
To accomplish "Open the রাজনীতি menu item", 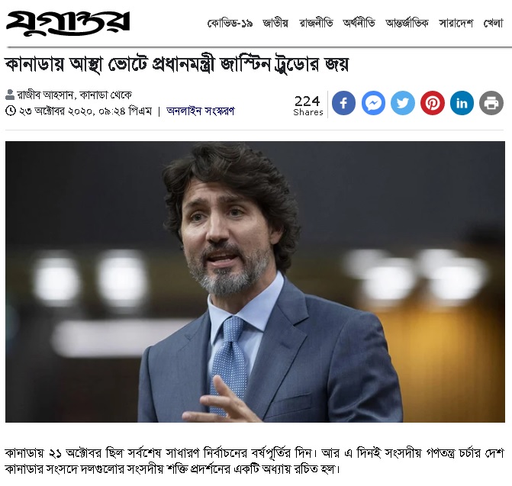I will tap(316, 23).
